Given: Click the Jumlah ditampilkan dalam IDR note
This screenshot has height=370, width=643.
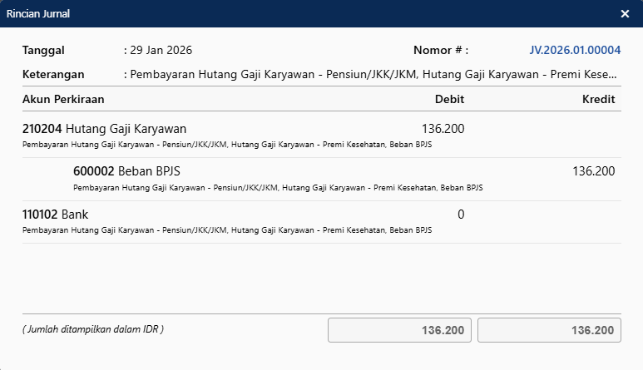Looking at the screenshot, I should (92, 329).
